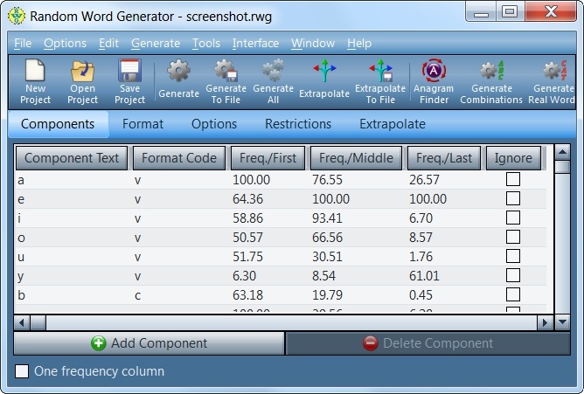This screenshot has width=584, height=394.
Task: Open the Interface menu
Action: (255, 43)
